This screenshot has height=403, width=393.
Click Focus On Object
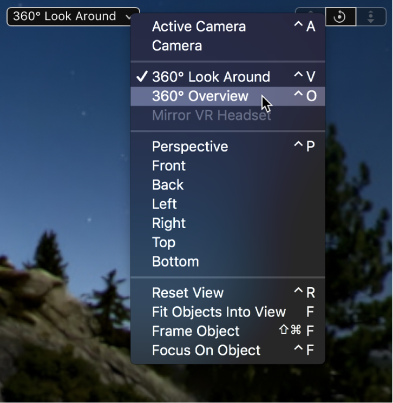[206, 351]
